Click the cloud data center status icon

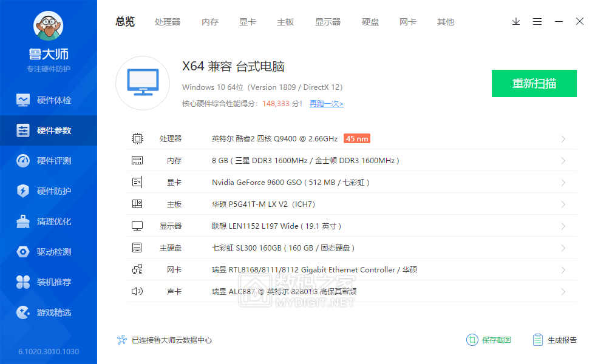122,340
